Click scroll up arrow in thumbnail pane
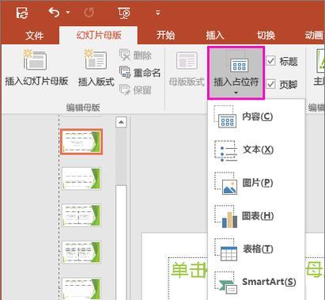The image size is (325, 300). (121, 122)
